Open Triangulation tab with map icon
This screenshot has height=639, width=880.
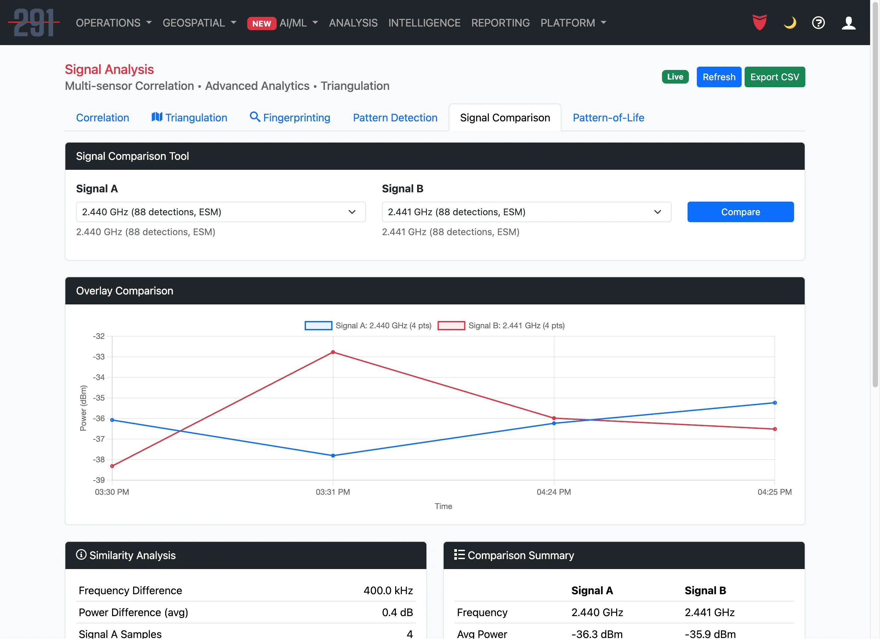(189, 117)
